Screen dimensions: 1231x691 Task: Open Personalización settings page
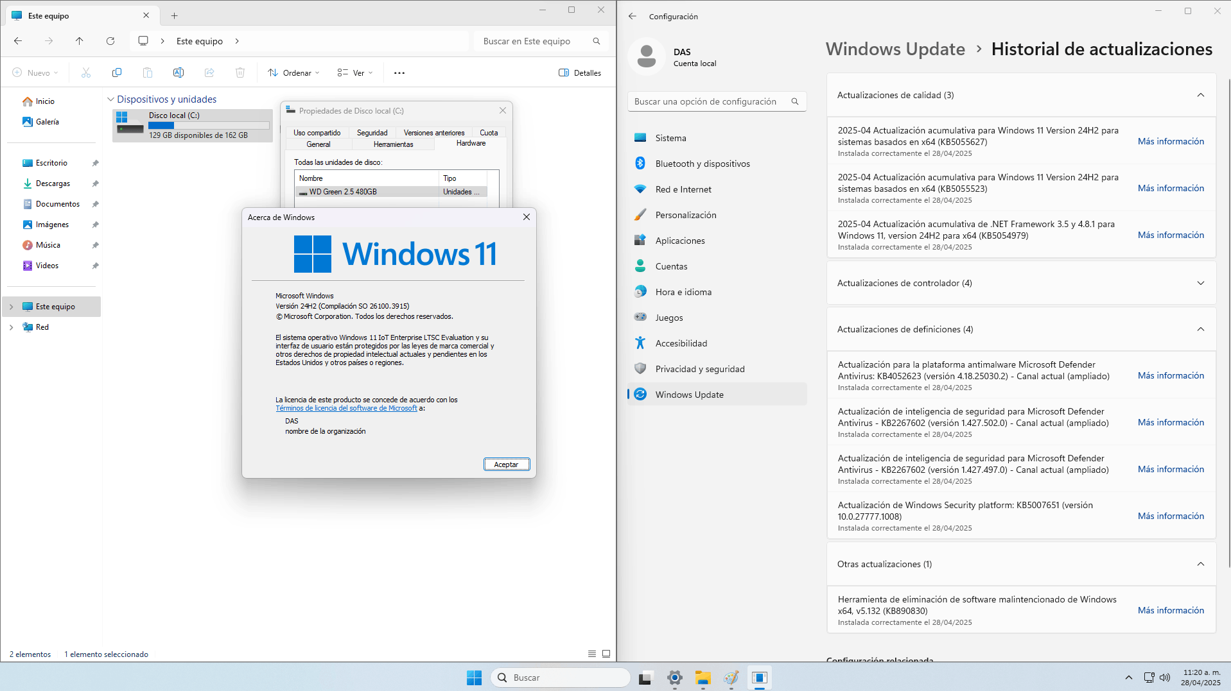717,215
